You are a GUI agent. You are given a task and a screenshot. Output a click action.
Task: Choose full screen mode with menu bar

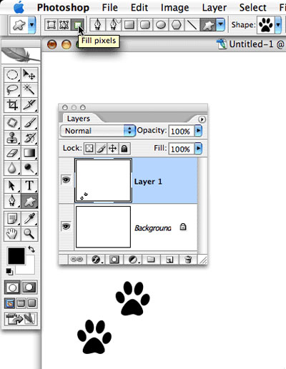(21, 303)
